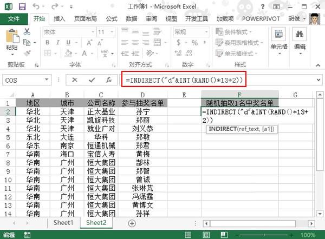Click Merge and Center icon
325x239 pixels.
click(157, 42)
